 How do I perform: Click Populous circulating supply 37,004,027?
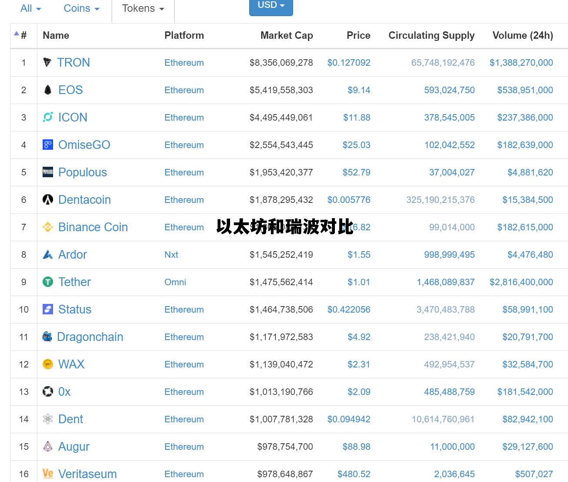pyautogui.click(x=452, y=172)
